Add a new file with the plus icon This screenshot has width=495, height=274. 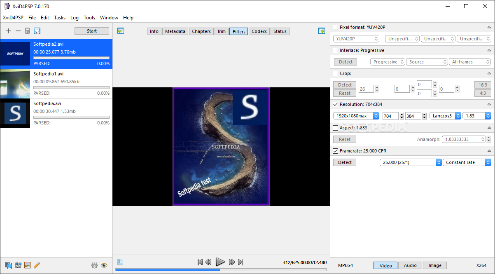pos(9,31)
